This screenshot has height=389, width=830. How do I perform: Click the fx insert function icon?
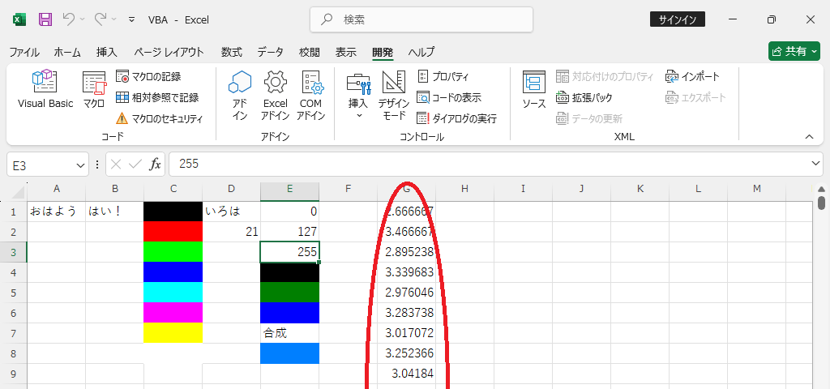[155, 165]
